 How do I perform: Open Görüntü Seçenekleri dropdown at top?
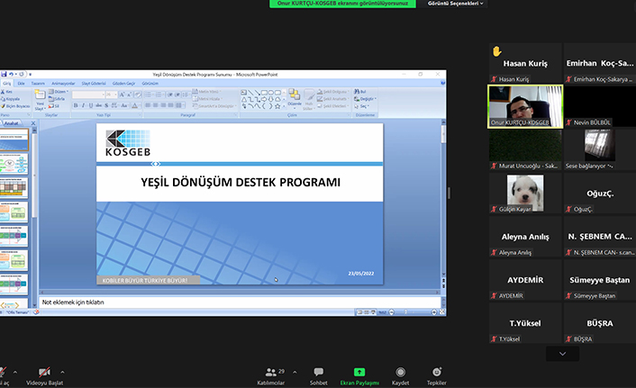click(x=455, y=4)
